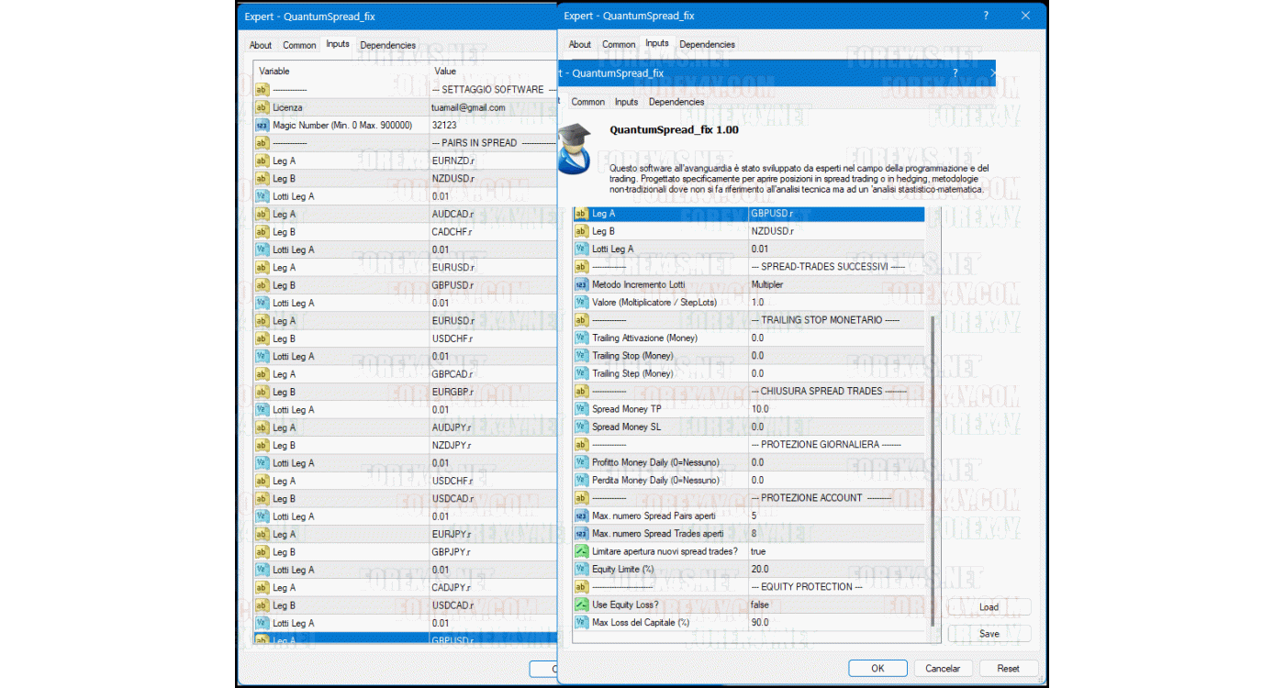Viewport: 1285px width, 688px height.
Task: Click icon beside Trailing Attivazione (Money)
Action: coord(581,338)
